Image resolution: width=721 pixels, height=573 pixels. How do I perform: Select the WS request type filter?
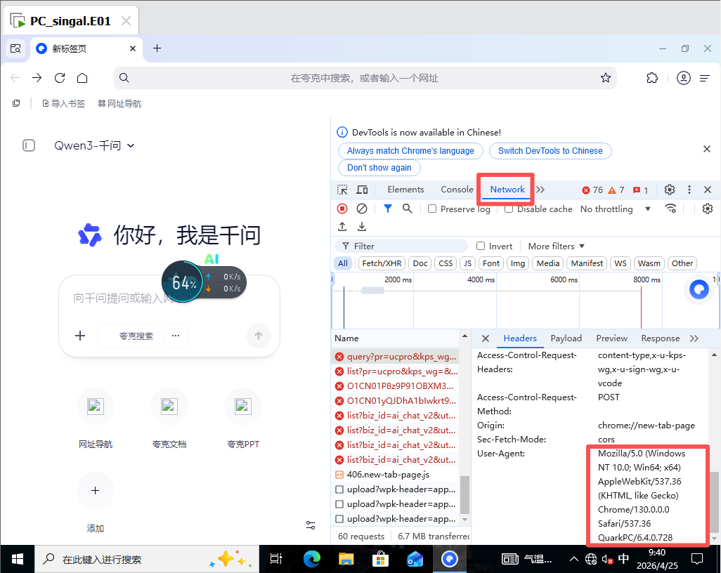click(x=621, y=263)
